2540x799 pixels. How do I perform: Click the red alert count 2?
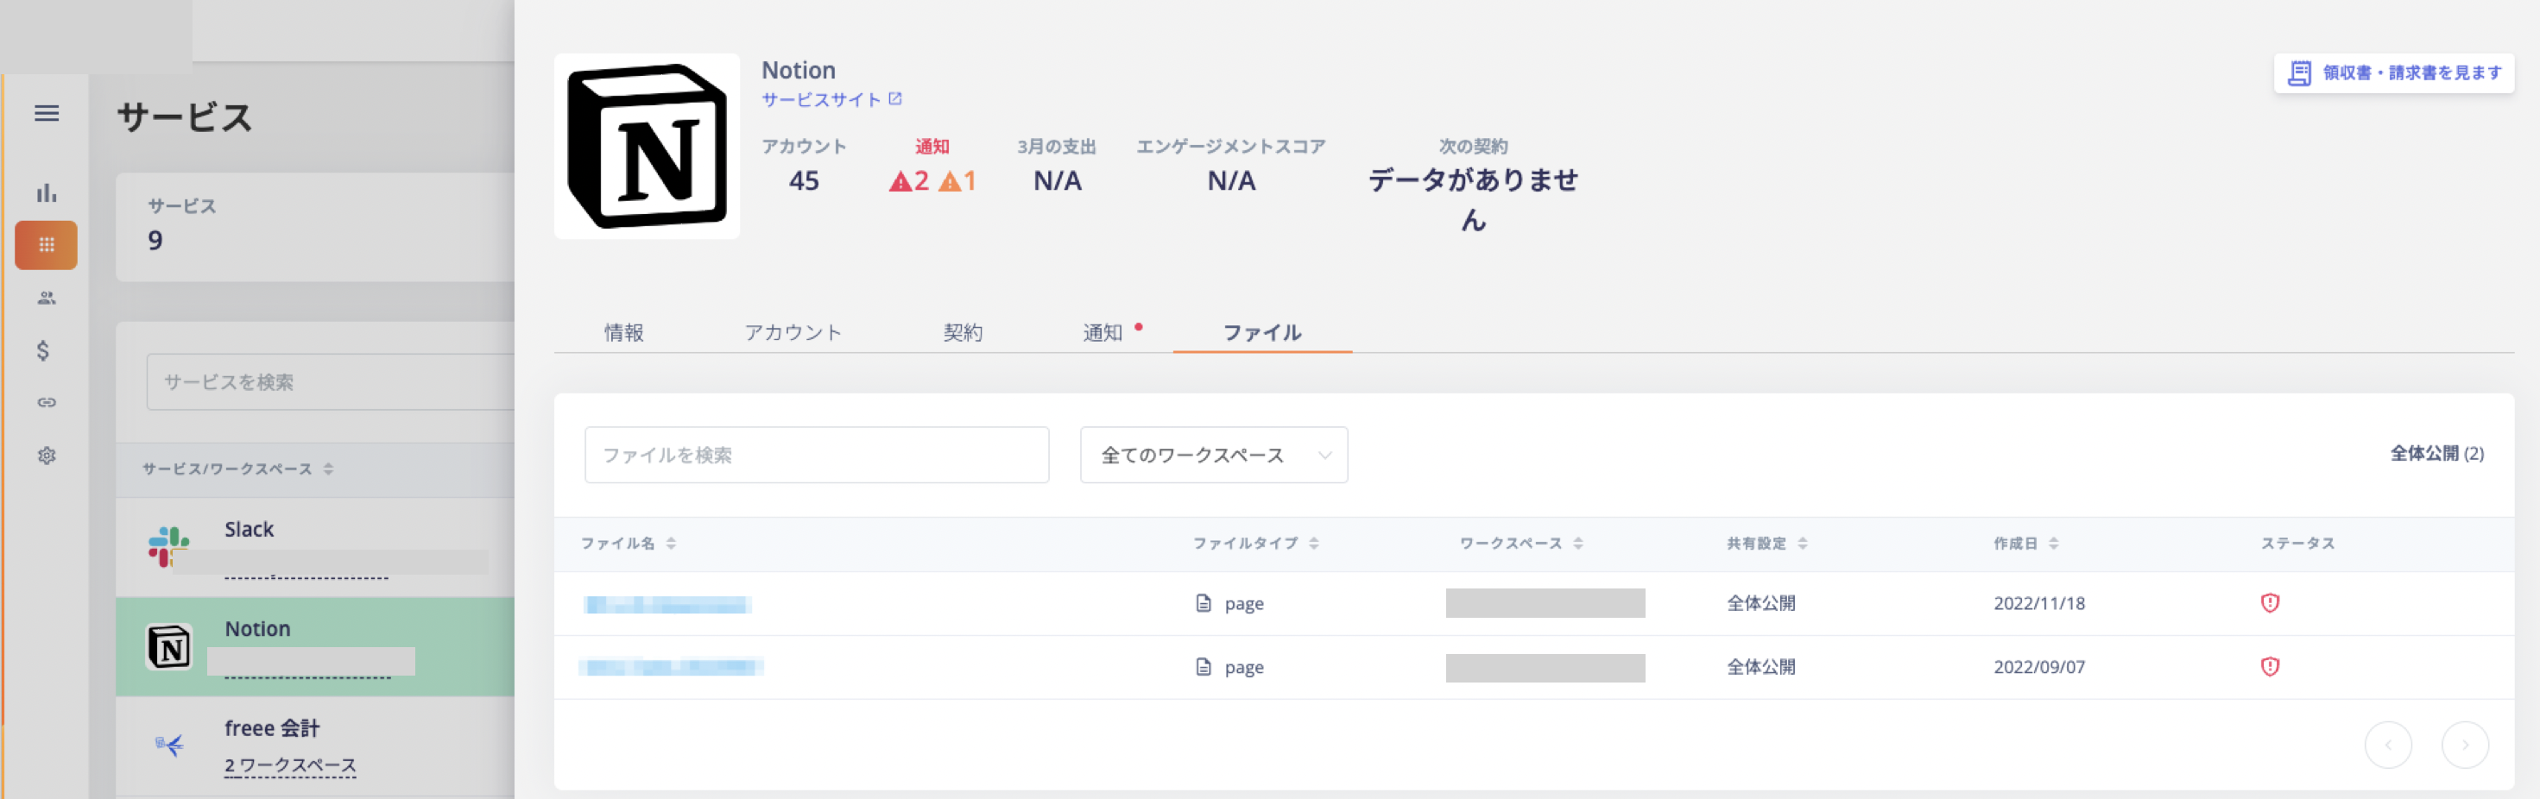coord(909,180)
